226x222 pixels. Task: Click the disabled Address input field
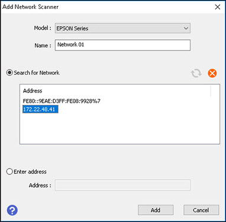[122, 185]
